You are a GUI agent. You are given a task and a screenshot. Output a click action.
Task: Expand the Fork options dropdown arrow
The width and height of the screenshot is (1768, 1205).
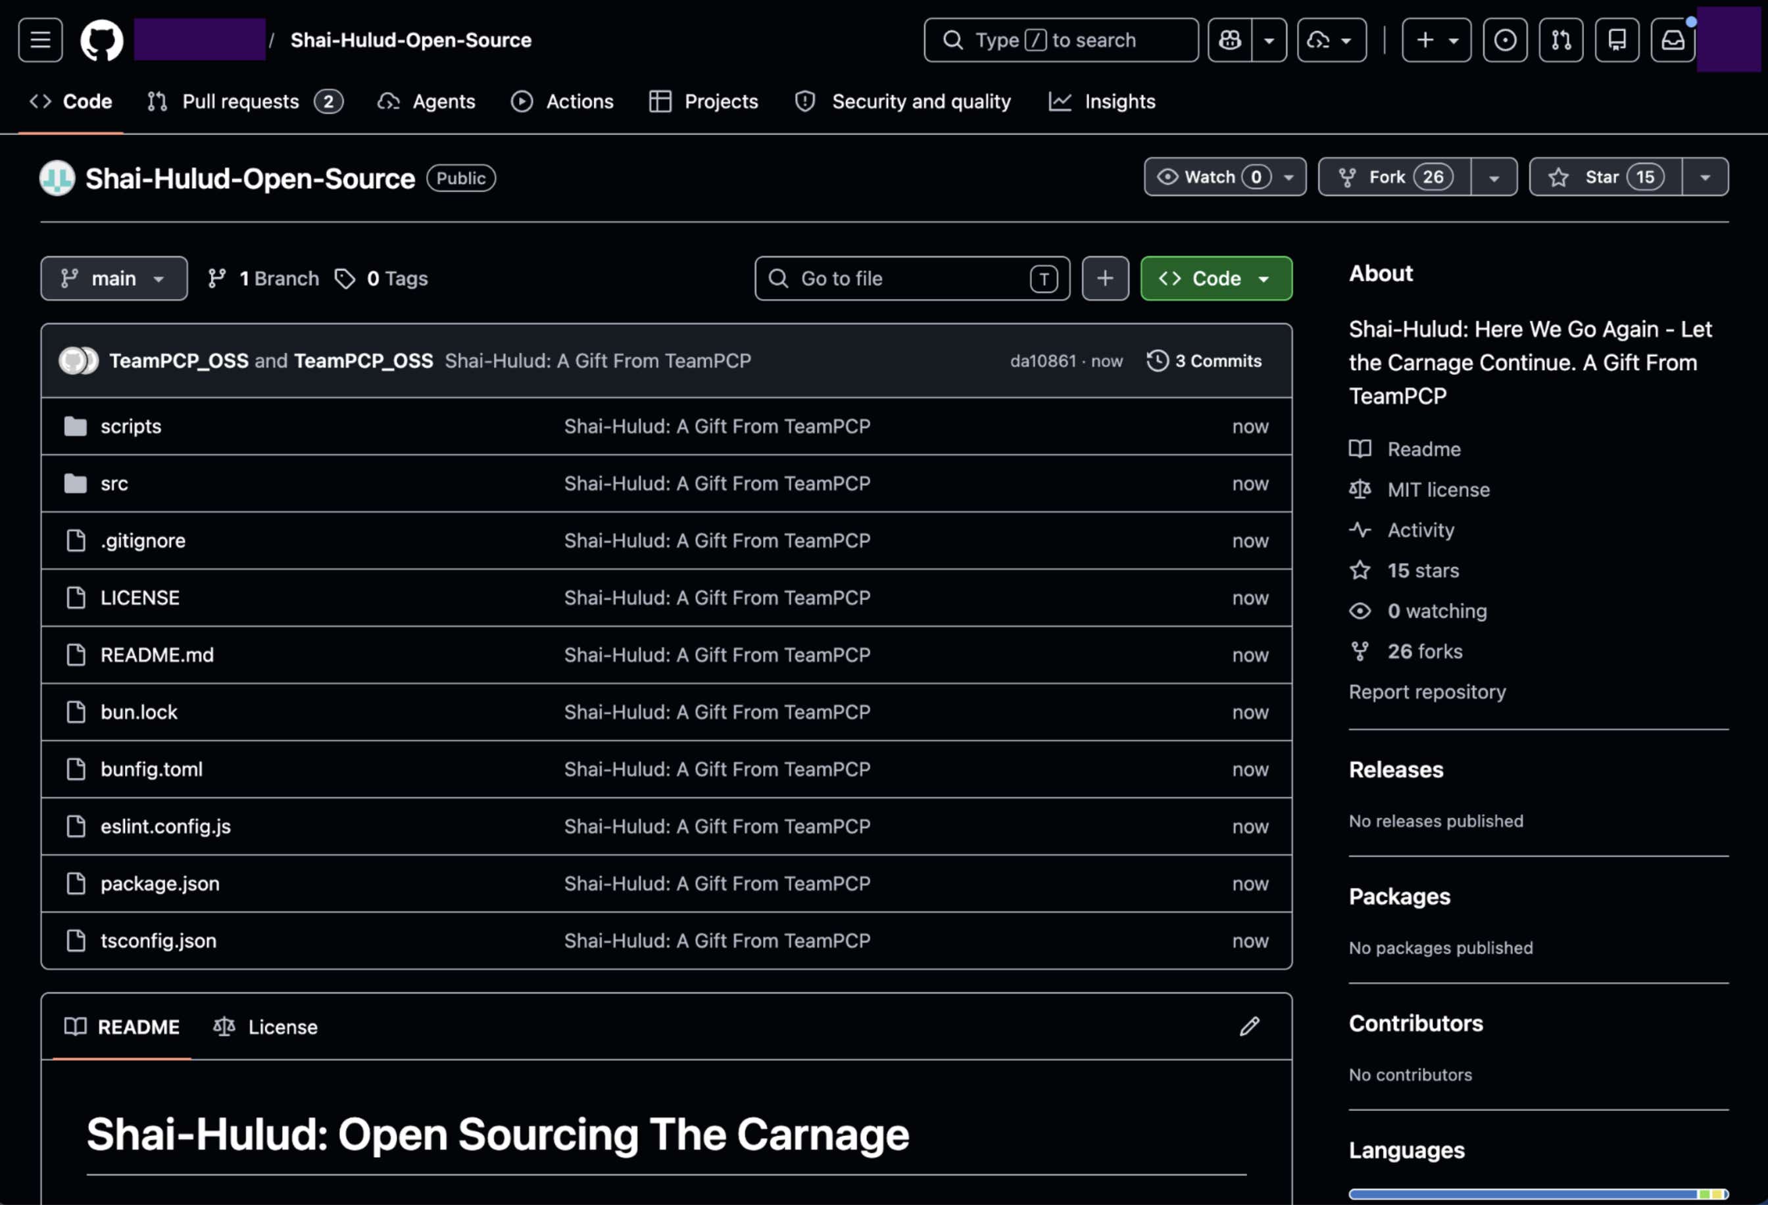[x=1494, y=177]
